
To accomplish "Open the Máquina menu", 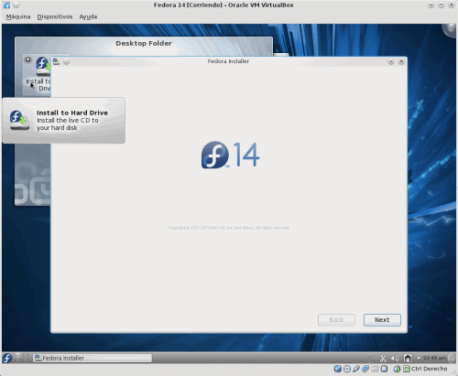I will [x=18, y=16].
